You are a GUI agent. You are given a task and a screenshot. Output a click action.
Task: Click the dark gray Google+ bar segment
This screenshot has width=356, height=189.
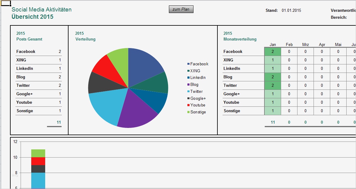[38, 169]
